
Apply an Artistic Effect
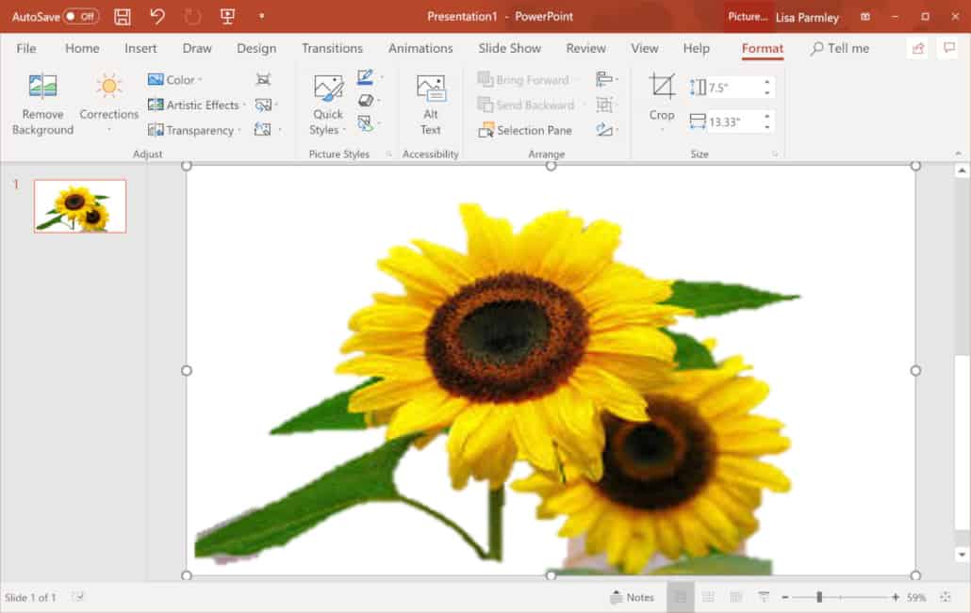click(196, 105)
